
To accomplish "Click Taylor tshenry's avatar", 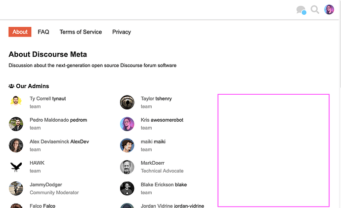I will 127,102.
